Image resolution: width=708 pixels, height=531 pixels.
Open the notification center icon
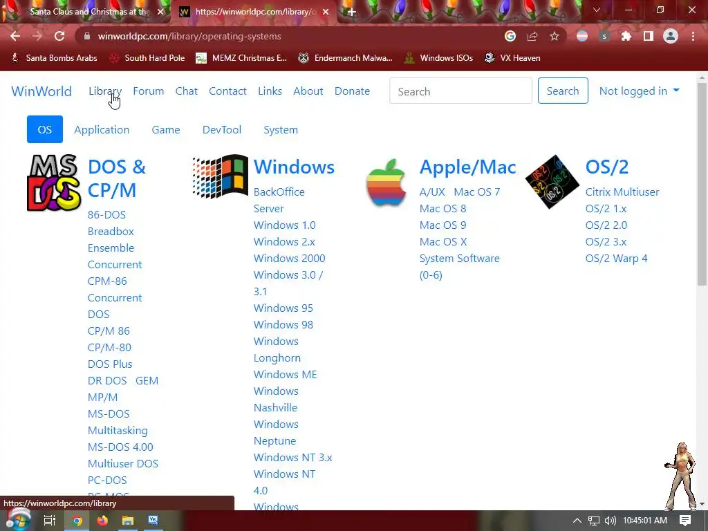click(x=685, y=521)
